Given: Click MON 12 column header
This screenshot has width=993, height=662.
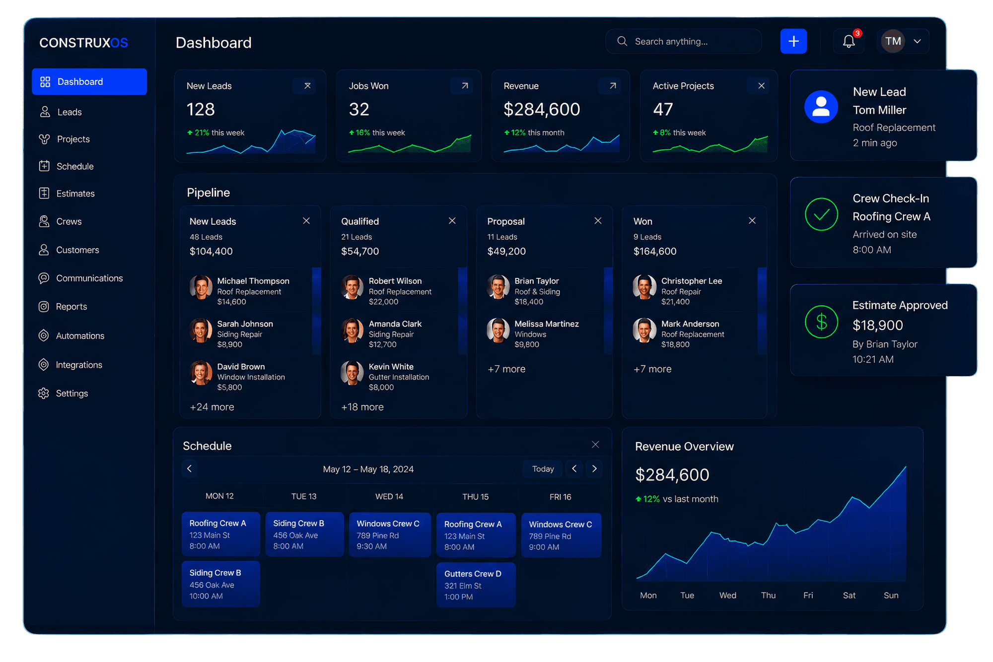Looking at the screenshot, I should (x=219, y=496).
